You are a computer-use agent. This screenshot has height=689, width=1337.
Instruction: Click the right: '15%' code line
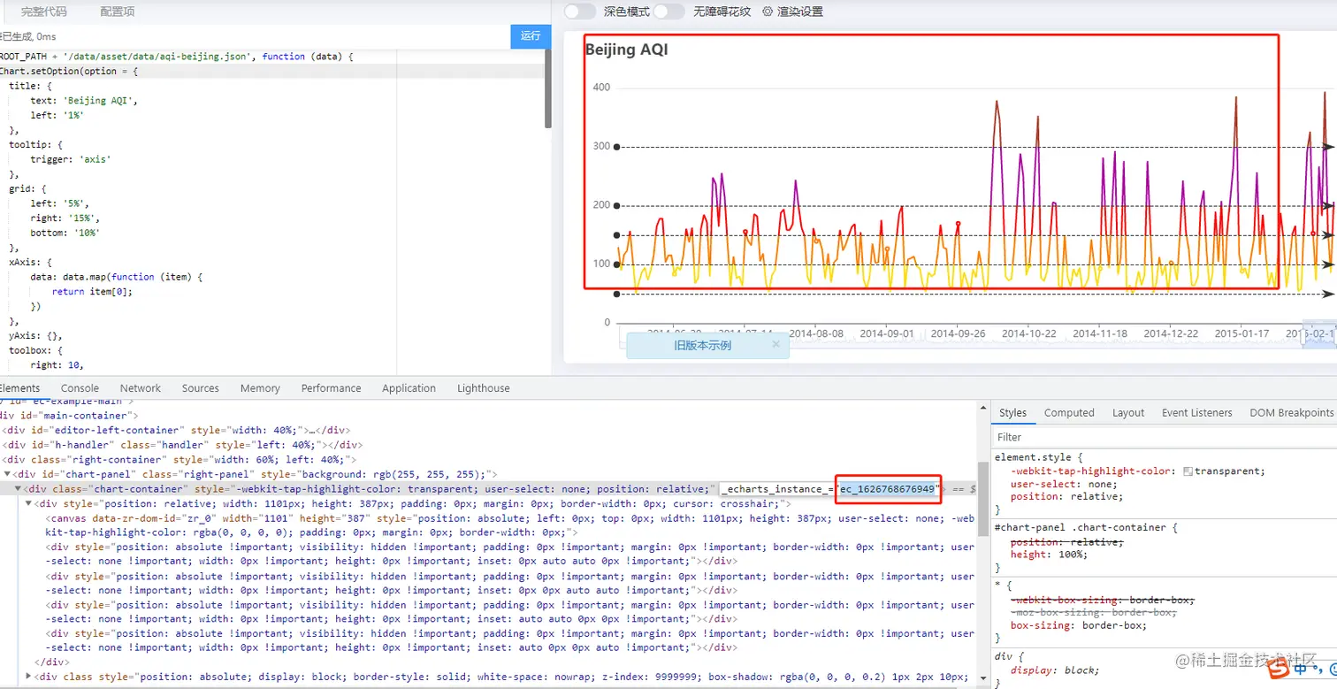(63, 218)
